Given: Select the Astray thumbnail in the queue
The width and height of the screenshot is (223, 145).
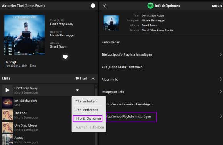Looking at the screenshot, I should pyautogui.click(x=7, y=140).
